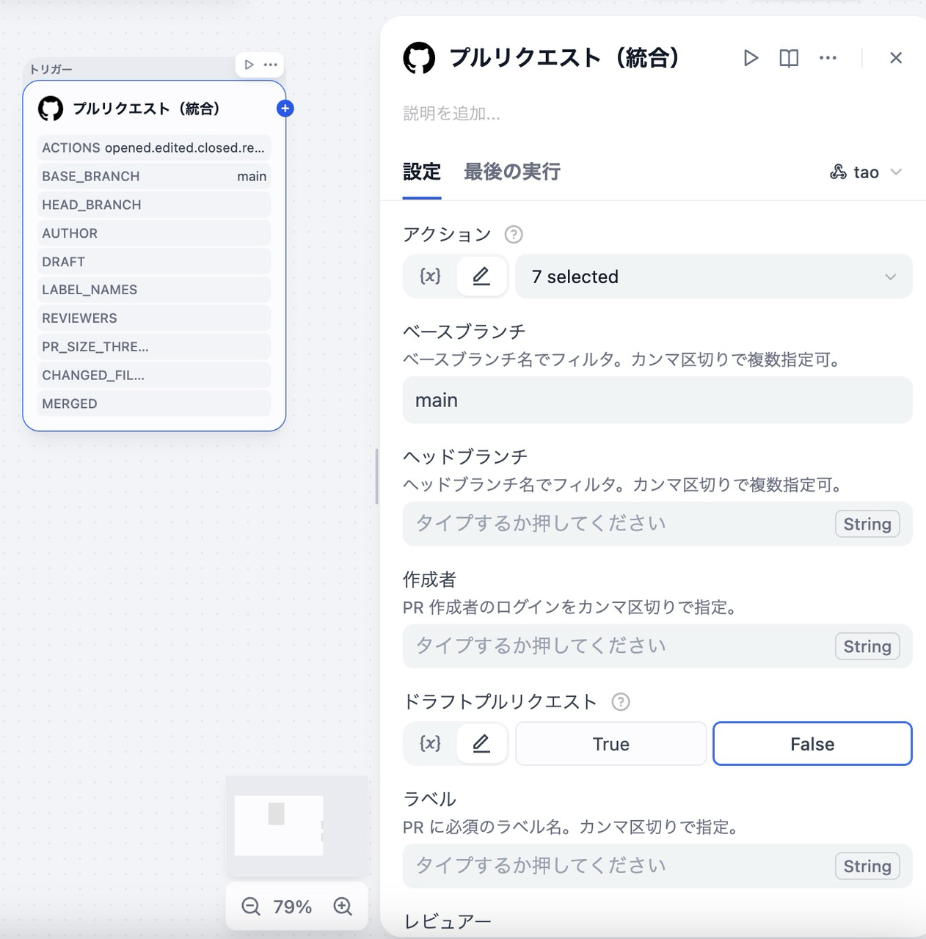Image resolution: width=926 pixels, height=939 pixels.
Task: Switch ドラフトプルリクエスト to pencil edit mode
Action: coord(481,744)
